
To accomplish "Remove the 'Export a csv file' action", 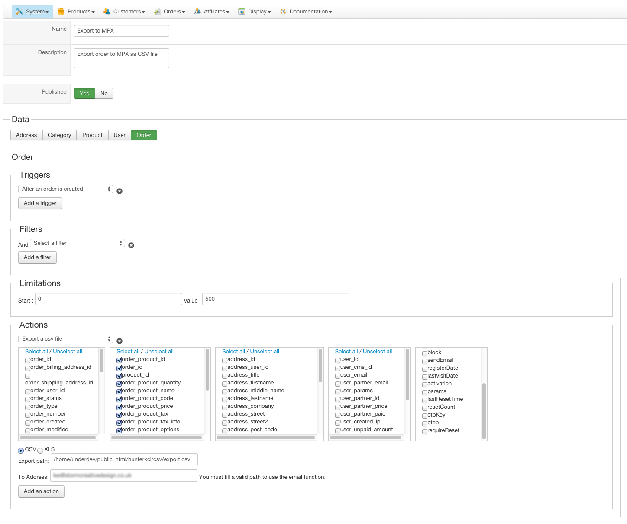I will coord(120,341).
